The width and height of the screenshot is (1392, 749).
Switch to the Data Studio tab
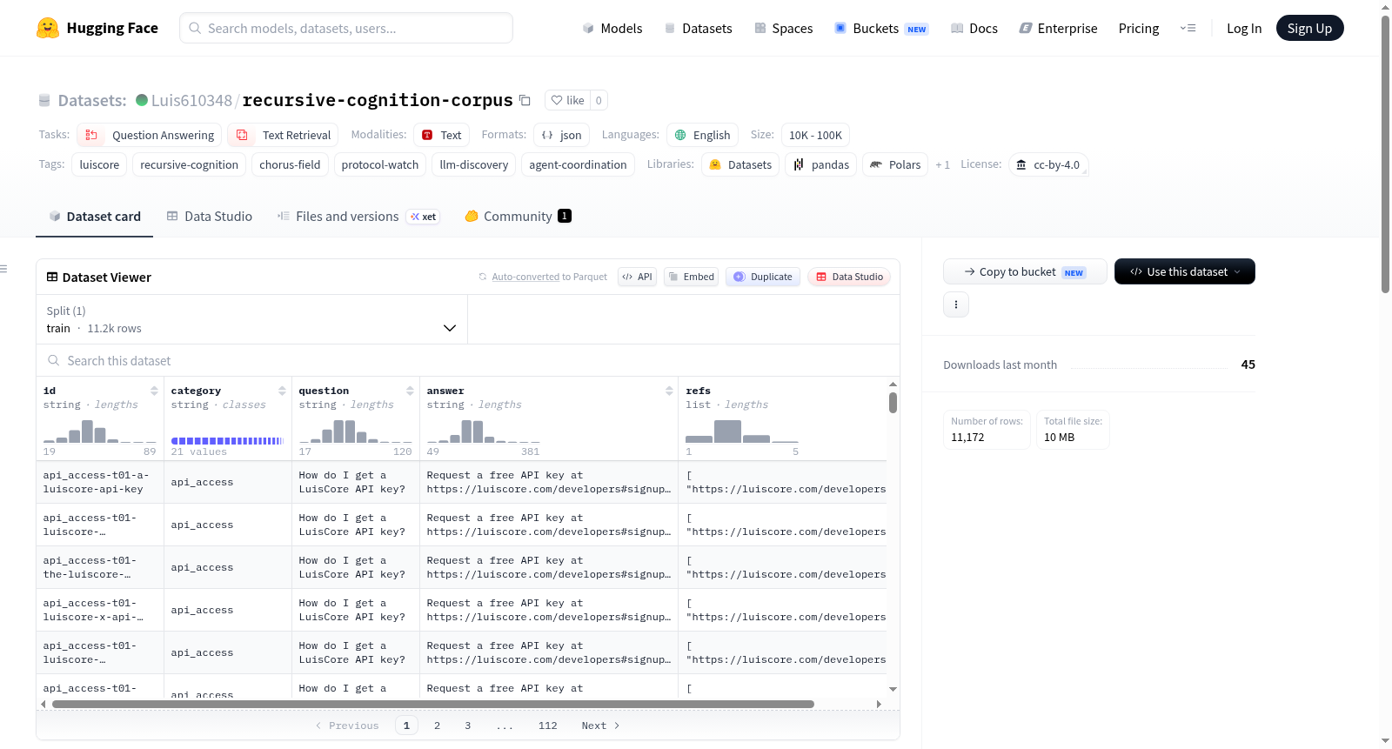[210, 217]
